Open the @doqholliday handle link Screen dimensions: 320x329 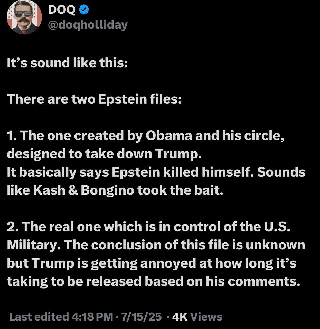pos(88,25)
